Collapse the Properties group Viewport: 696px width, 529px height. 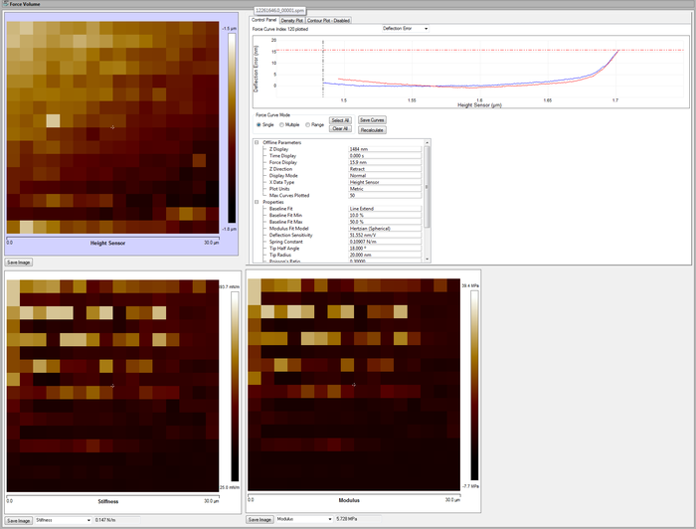pyautogui.click(x=258, y=202)
